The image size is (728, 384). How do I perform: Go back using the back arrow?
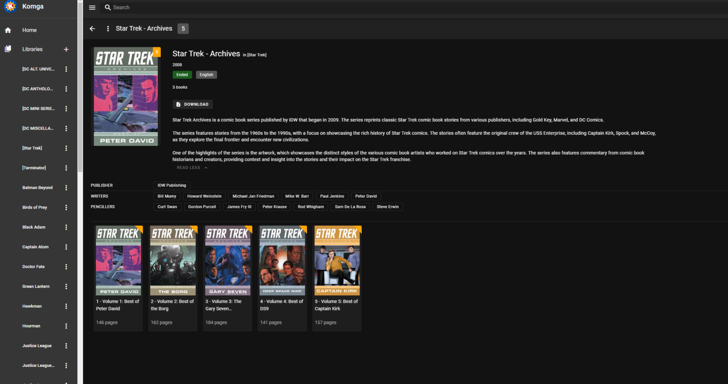(92, 28)
